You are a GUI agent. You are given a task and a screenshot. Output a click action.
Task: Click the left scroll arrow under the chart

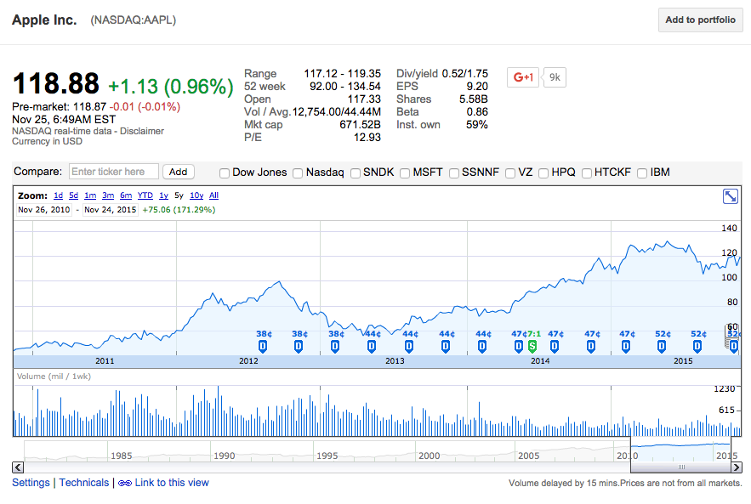coord(18,467)
